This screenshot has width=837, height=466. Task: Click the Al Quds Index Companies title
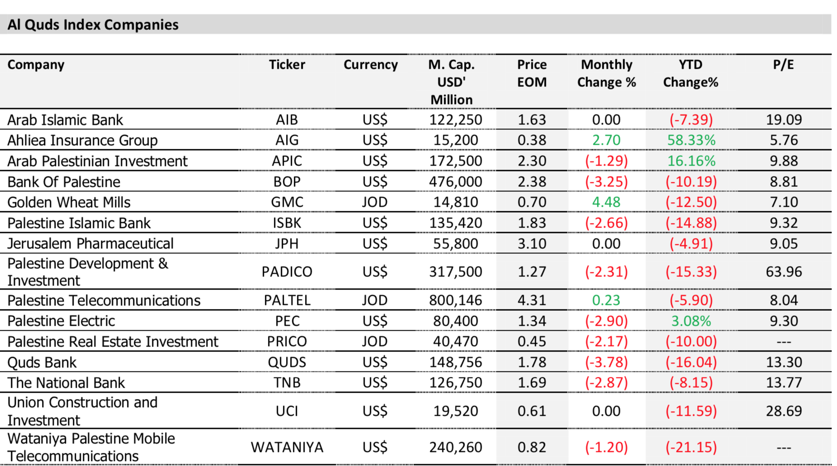[93, 24]
